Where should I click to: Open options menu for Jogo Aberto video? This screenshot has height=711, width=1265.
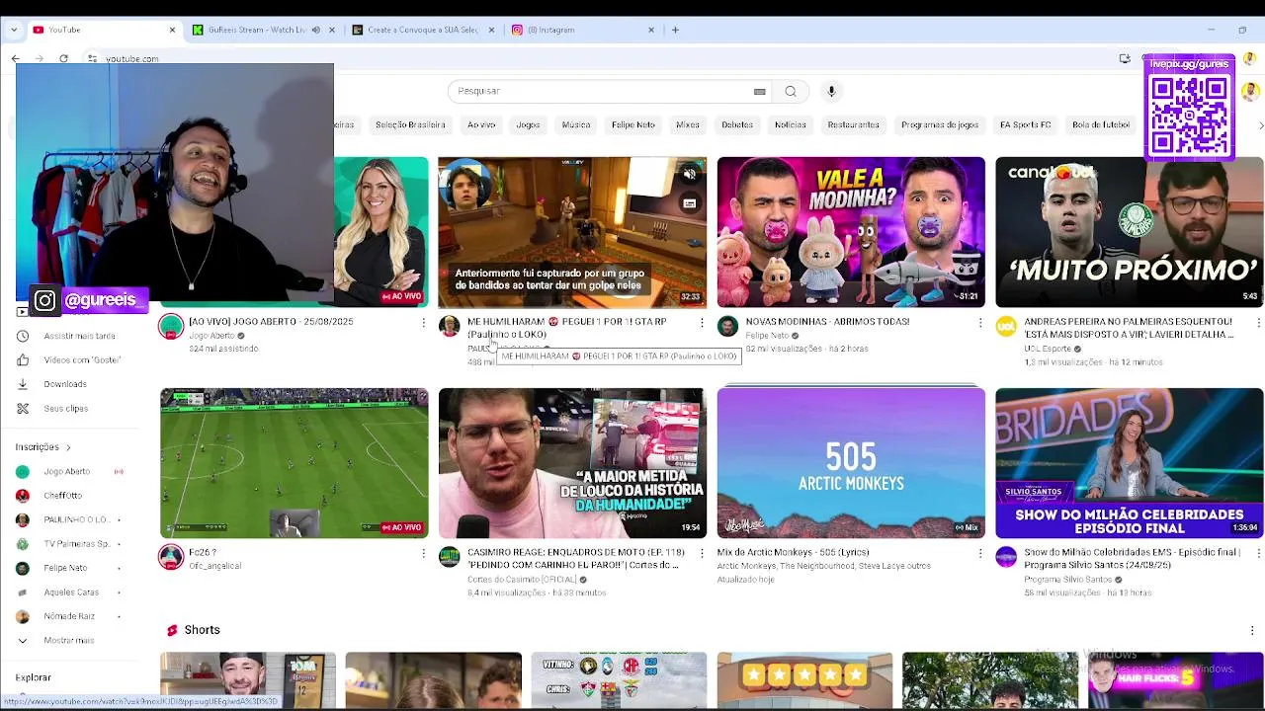point(424,322)
